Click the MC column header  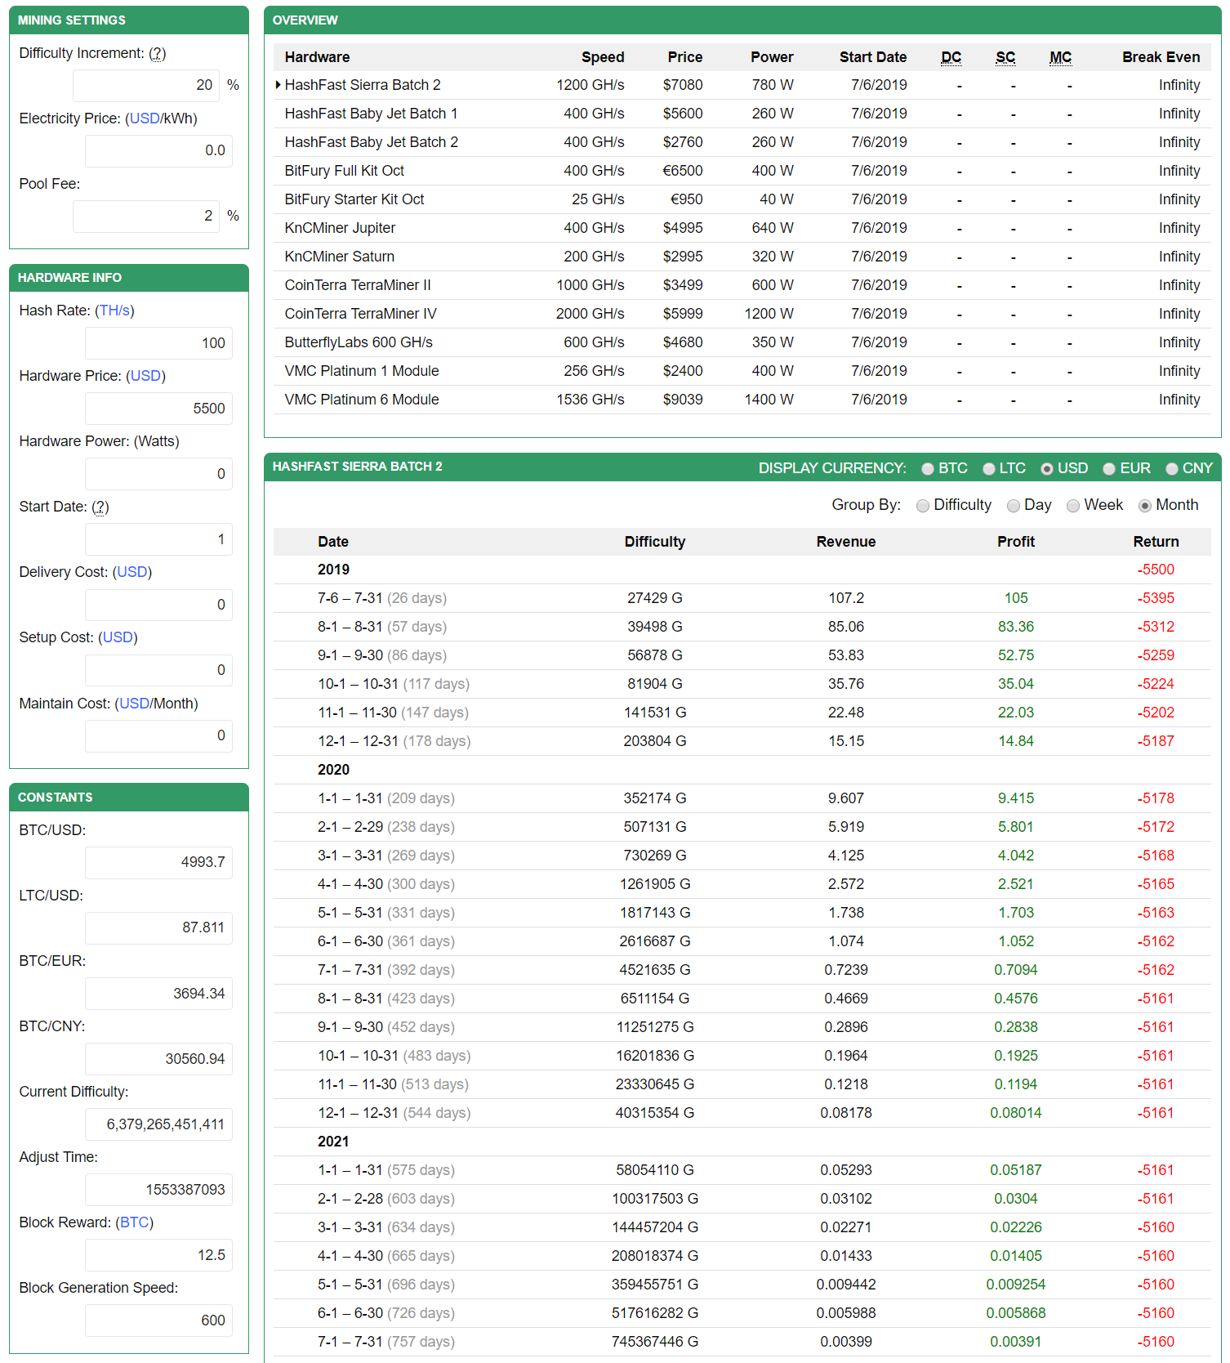pos(1060,57)
